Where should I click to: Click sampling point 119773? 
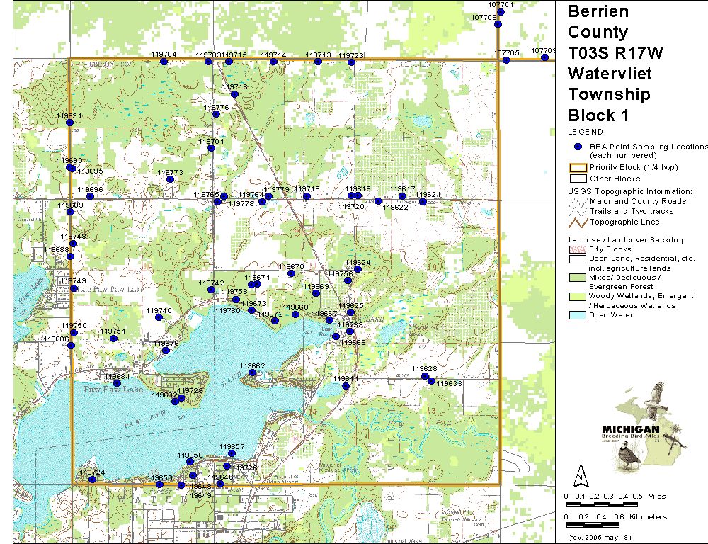[170, 179]
